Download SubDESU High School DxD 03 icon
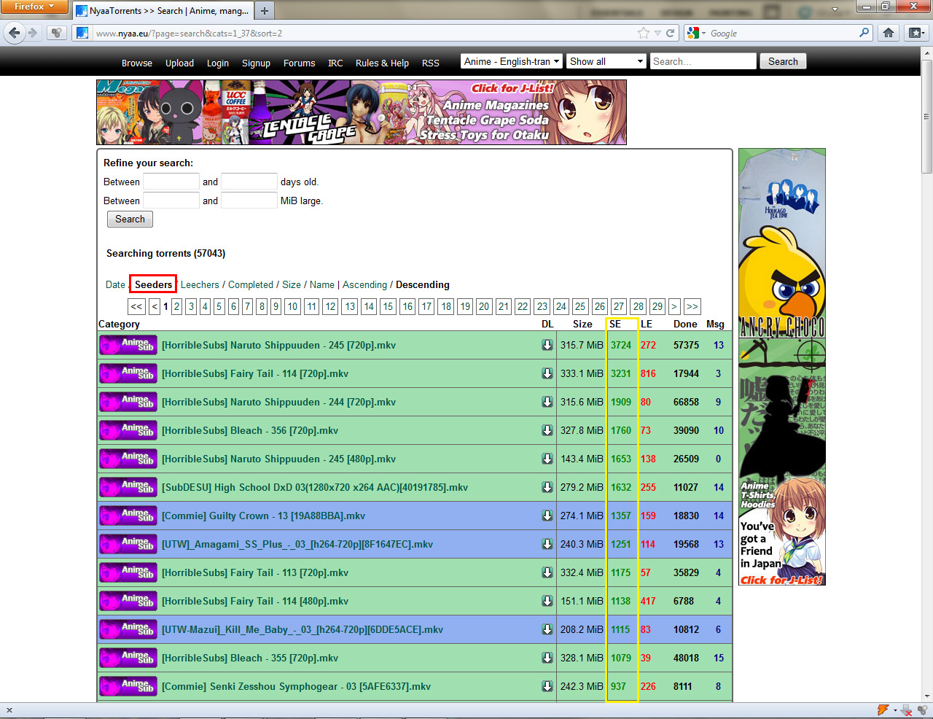Viewport: 933px width, 719px height. click(x=547, y=487)
